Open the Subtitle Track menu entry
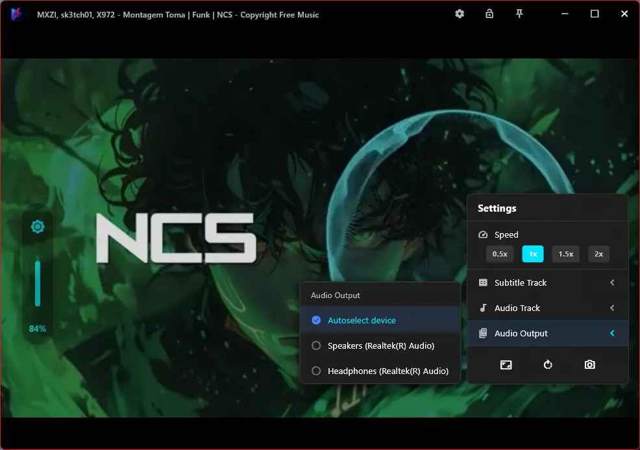Image resolution: width=640 pixels, height=450 pixels. (547, 282)
